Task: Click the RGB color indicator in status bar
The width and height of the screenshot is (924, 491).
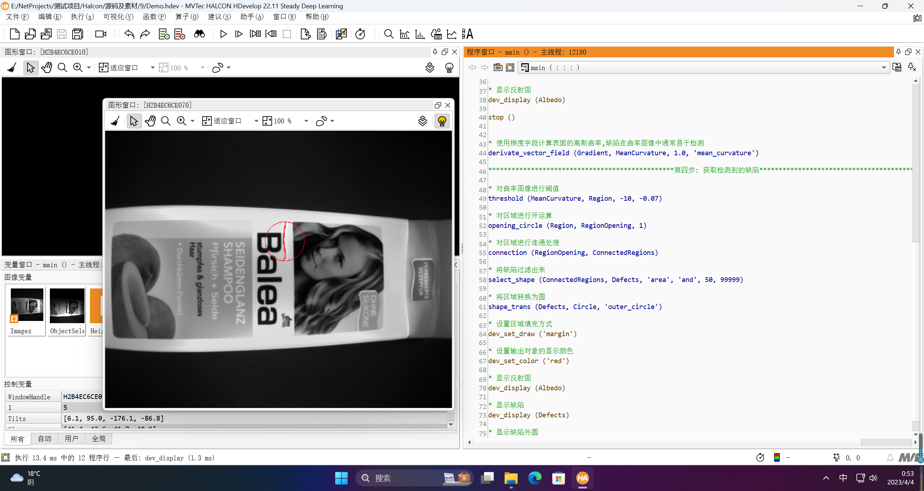Action: point(777,458)
